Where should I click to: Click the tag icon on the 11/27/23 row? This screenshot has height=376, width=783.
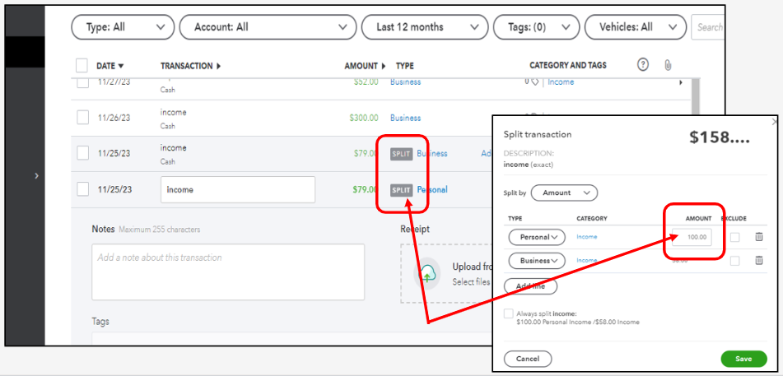coord(534,82)
